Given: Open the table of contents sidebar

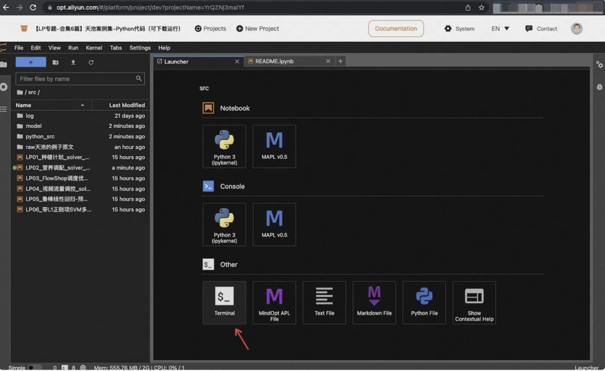Looking at the screenshot, I should coord(3,109).
